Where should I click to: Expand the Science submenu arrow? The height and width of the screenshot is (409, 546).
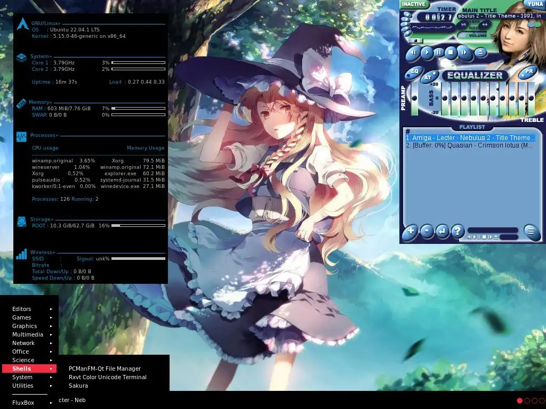(51, 360)
